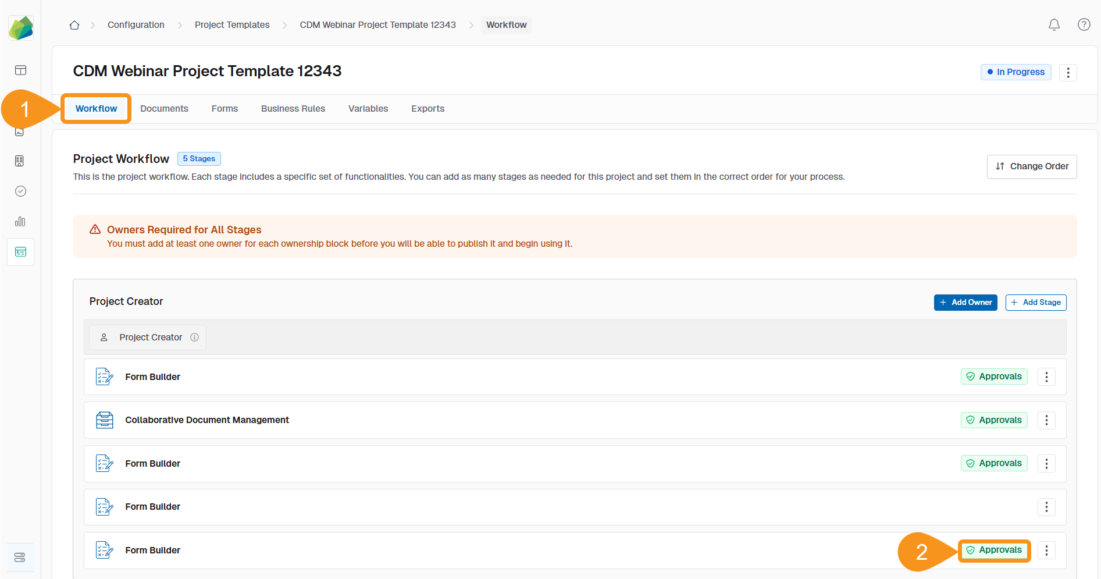This screenshot has height=579, width=1101.
Task: View analytics via the bar chart sidebar icon
Action: 21,222
